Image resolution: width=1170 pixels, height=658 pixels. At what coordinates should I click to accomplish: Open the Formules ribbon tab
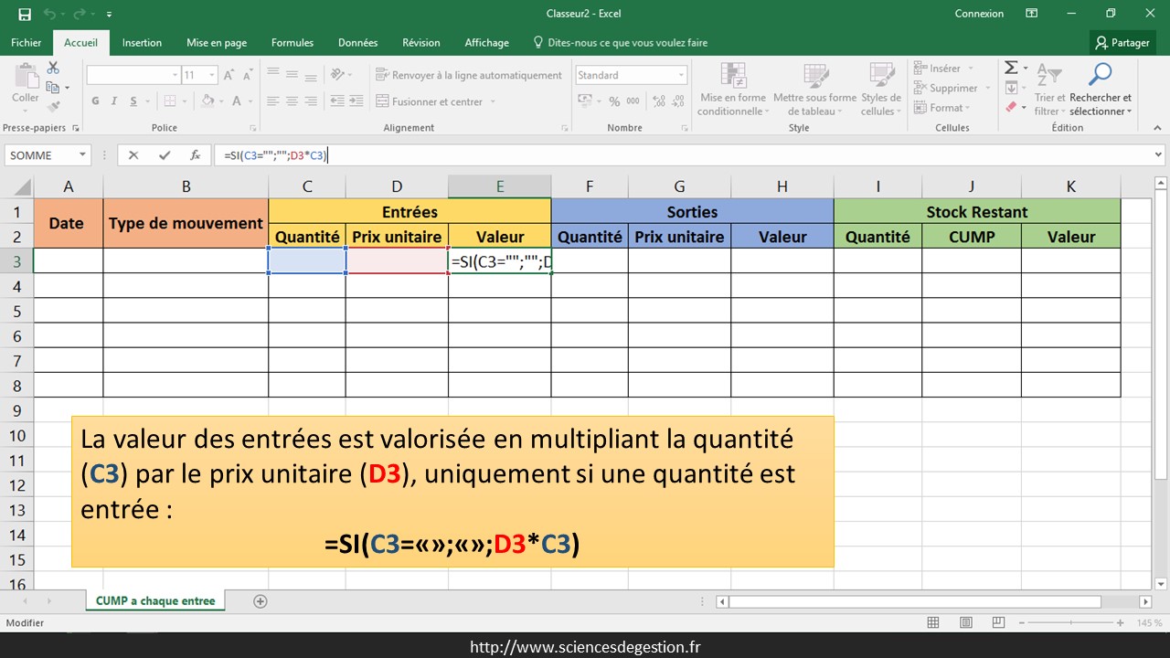tap(292, 43)
